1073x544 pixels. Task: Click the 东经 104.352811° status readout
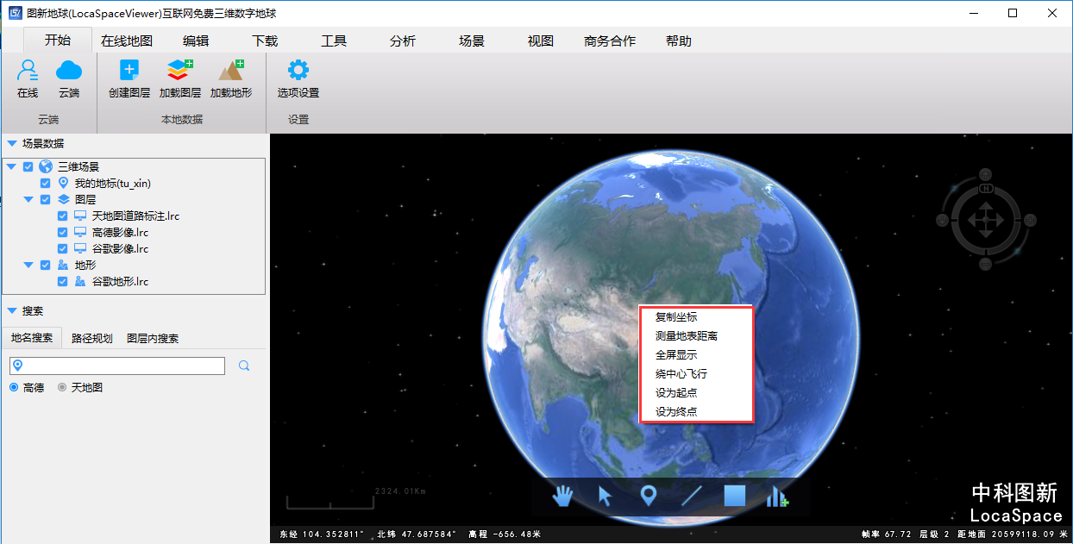322,535
